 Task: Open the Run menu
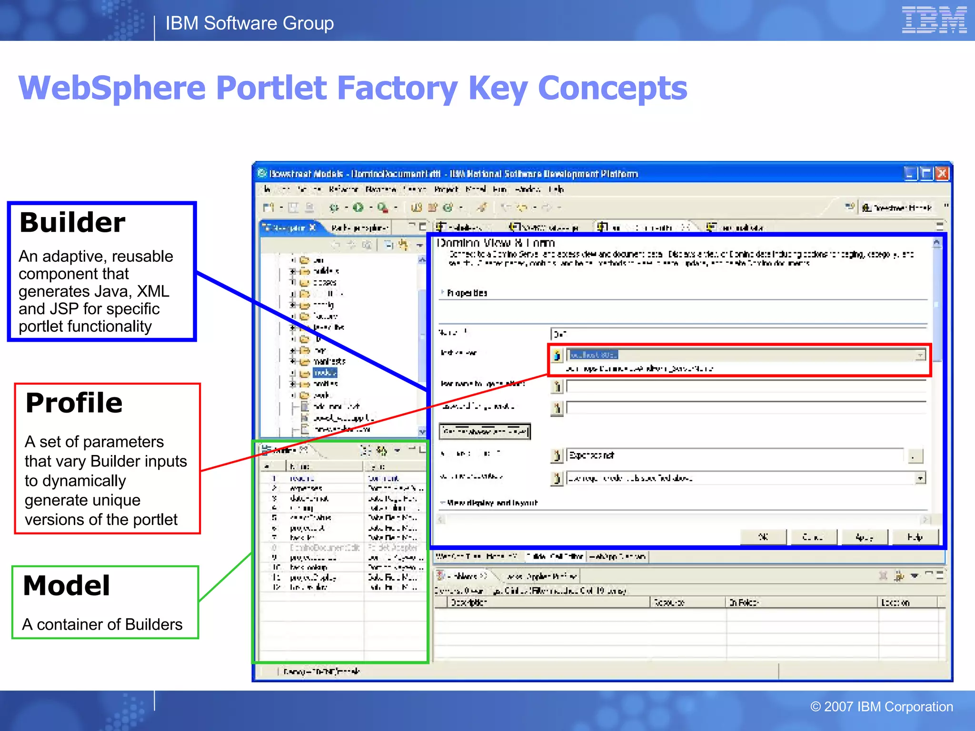499,189
